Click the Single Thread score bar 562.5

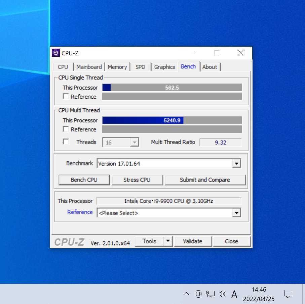(172, 88)
